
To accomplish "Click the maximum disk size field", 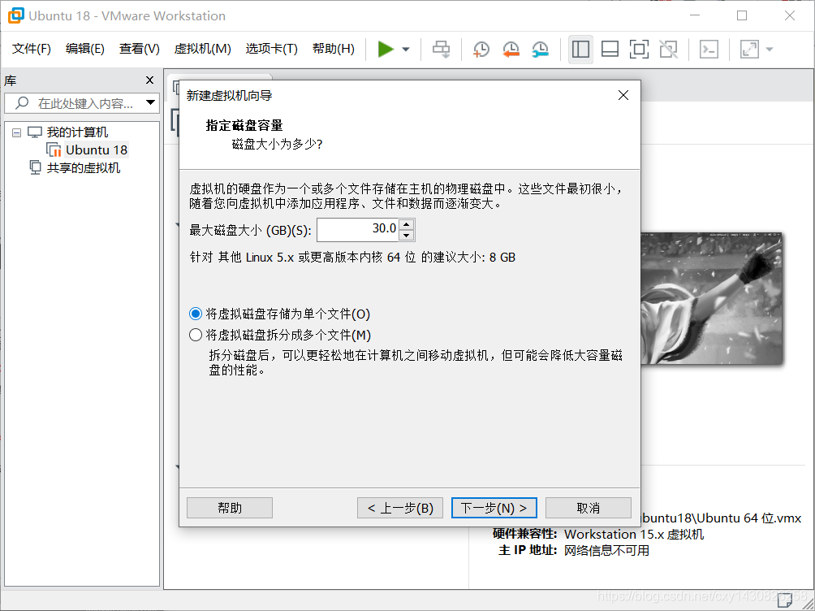I will pos(358,229).
